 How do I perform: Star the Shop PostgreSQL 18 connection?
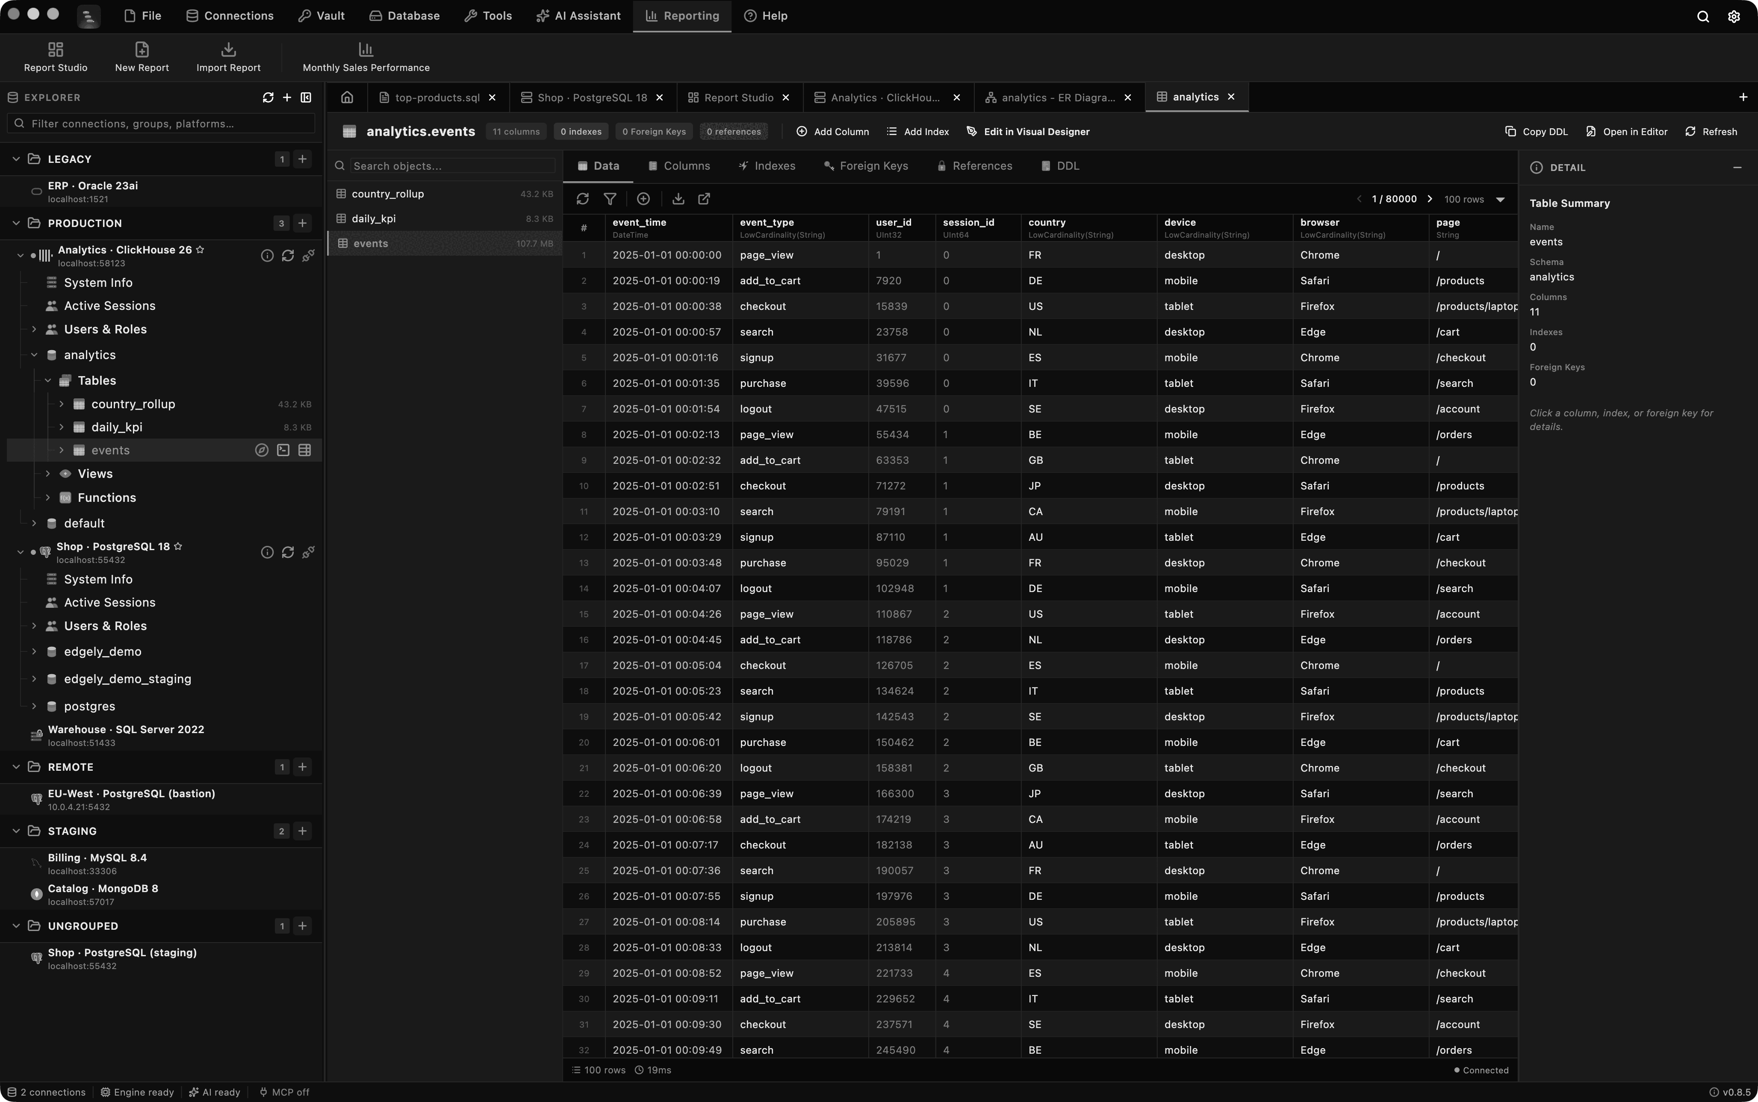[178, 547]
